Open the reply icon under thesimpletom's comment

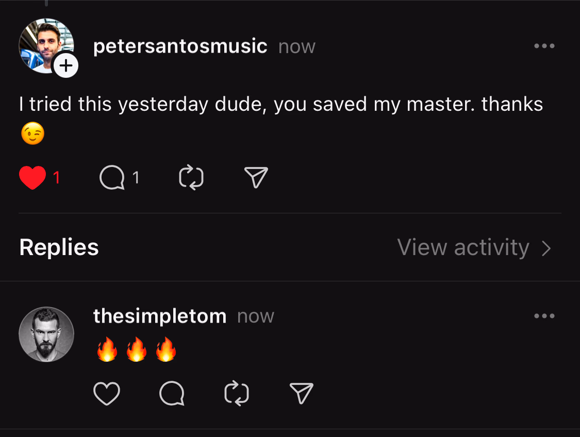point(172,393)
